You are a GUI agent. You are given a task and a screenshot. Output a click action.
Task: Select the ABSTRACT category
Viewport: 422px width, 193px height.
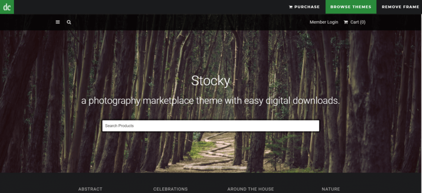coord(90,189)
